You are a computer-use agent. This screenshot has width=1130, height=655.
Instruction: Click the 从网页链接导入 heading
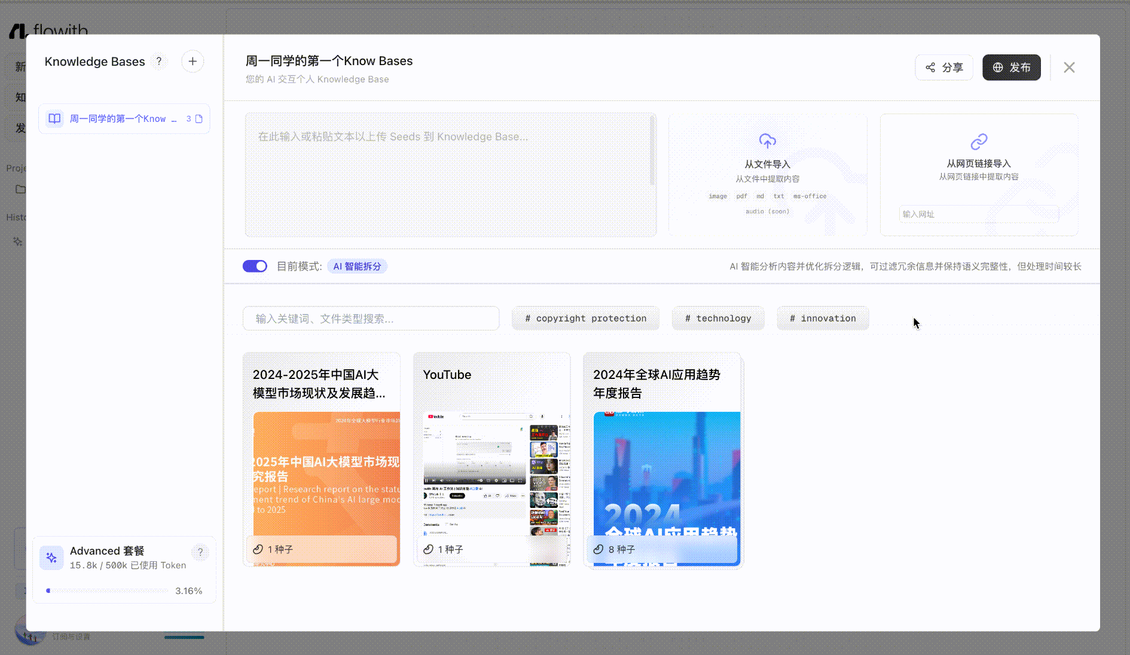[979, 163]
